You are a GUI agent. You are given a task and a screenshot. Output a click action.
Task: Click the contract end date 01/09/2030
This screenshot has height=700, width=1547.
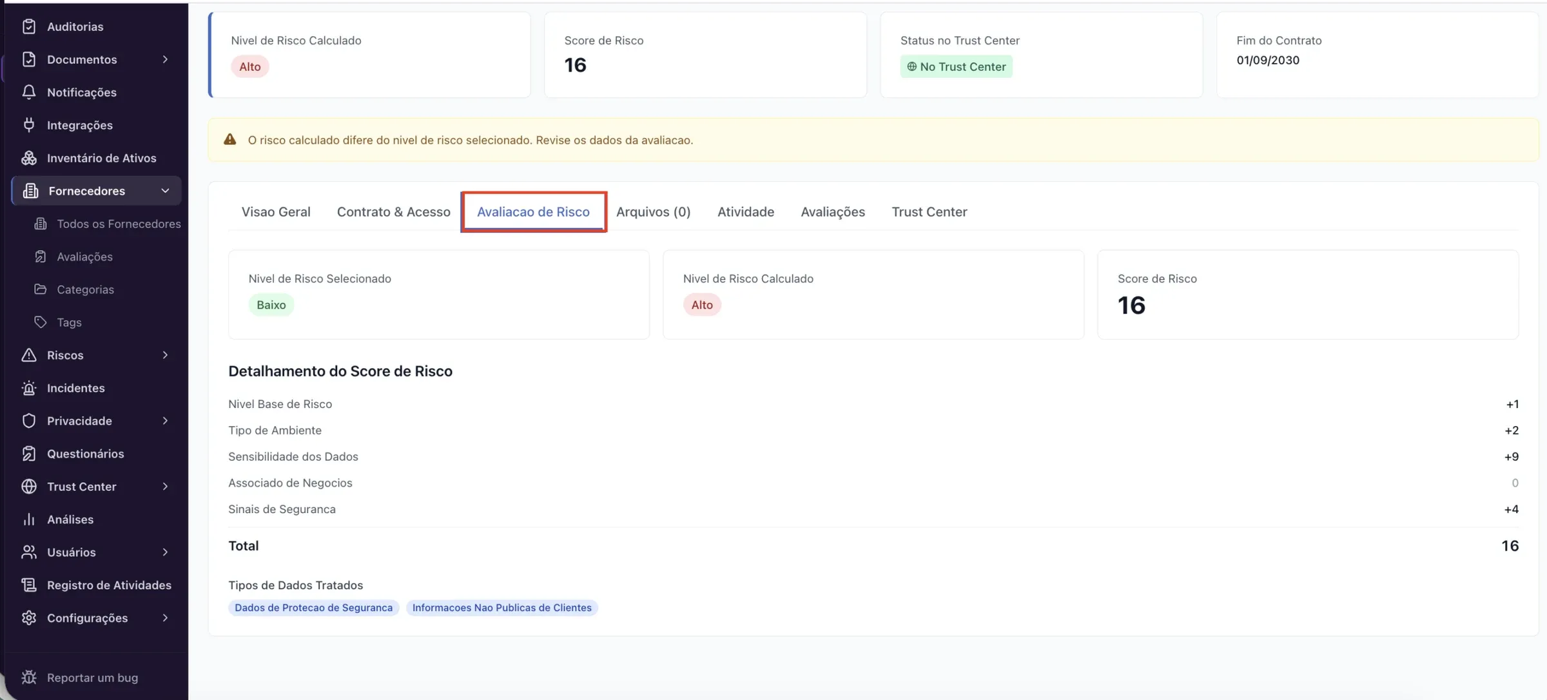tap(1267, 61)
